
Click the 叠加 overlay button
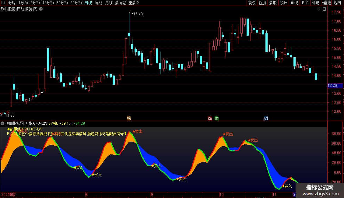pyautogui.click(x=262, y=3)
